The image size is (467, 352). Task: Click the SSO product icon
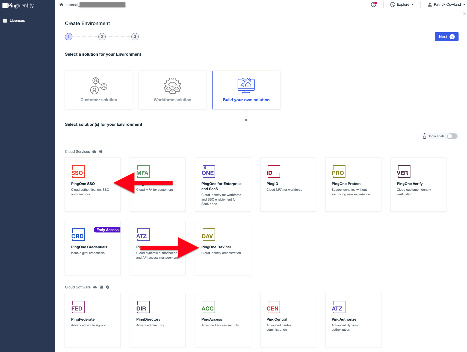click(x=78, y=171)
